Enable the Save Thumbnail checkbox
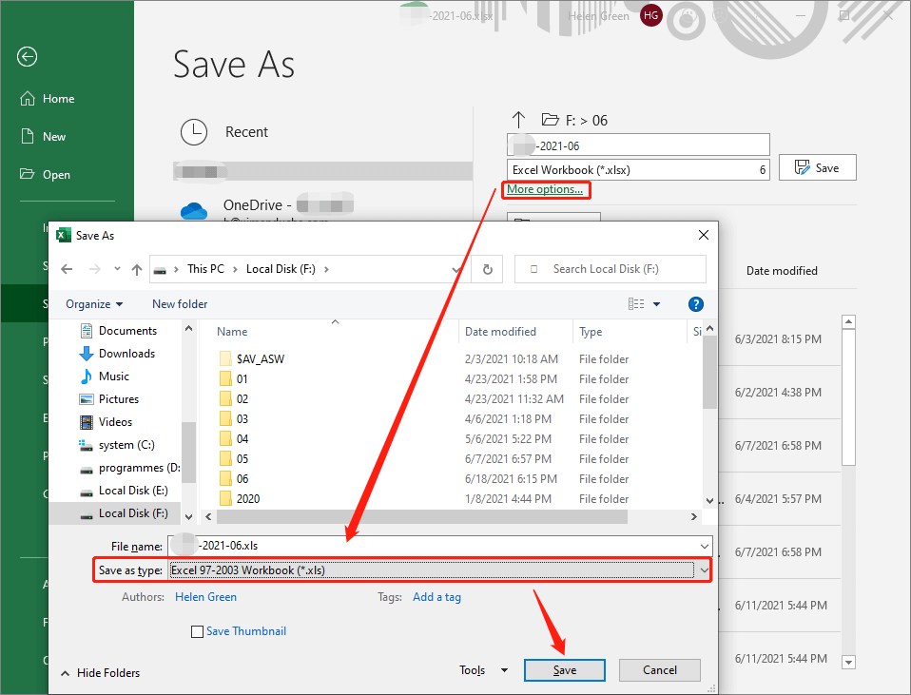The height and width of the screenshot is (695, 911). click(x=197, y=631)
